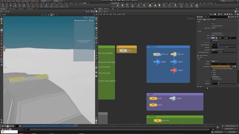239x134 pixels.
Task: Click the Point Light shelf tool
Action: pos(118,6)
